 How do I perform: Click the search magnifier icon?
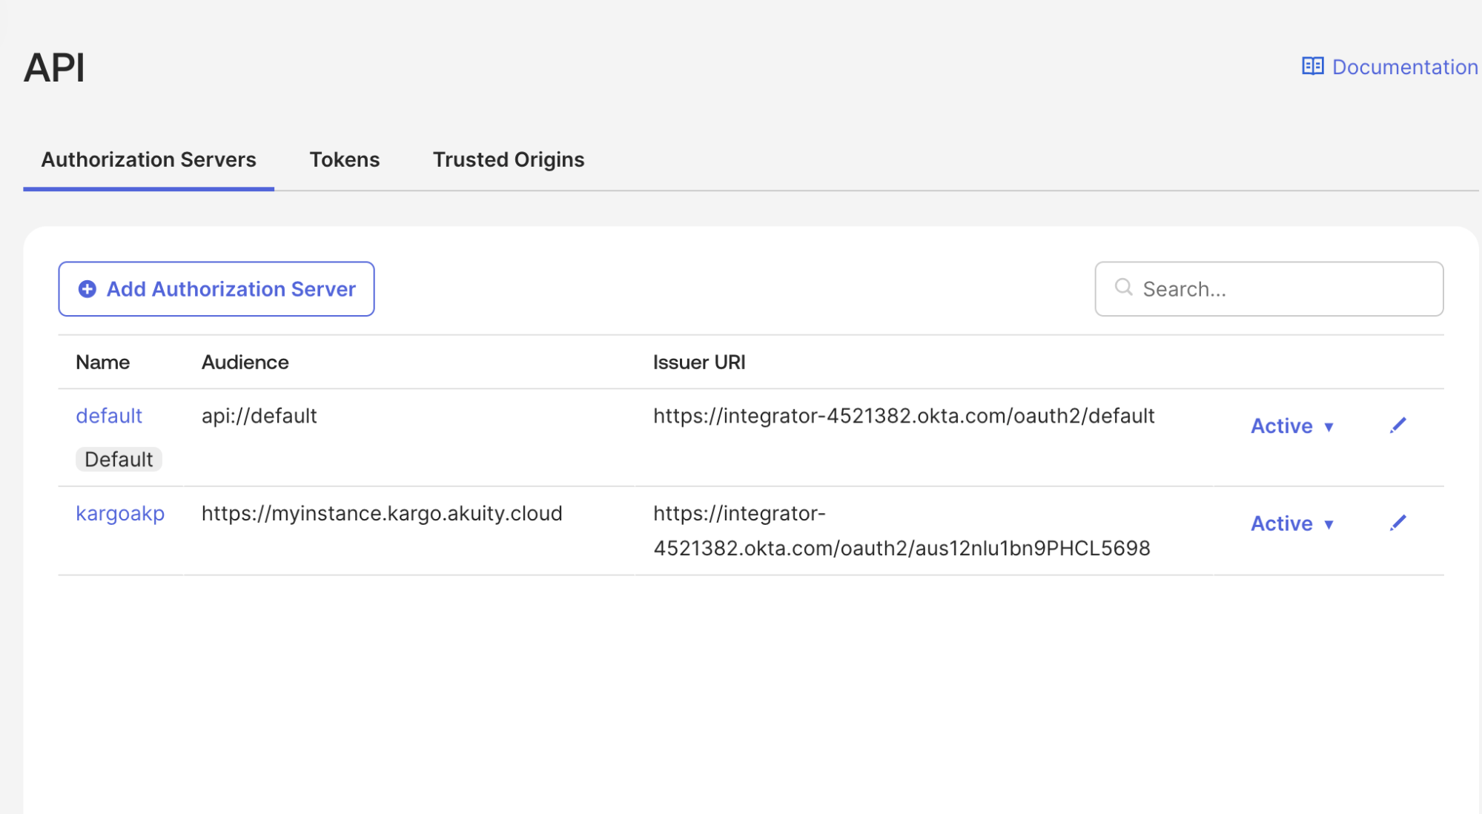click(1123, 288)
